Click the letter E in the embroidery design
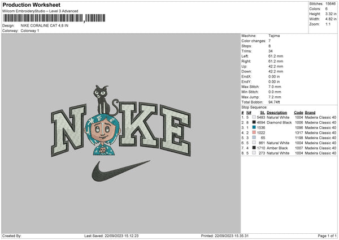 pyautogui.click(x=175, y=130)
